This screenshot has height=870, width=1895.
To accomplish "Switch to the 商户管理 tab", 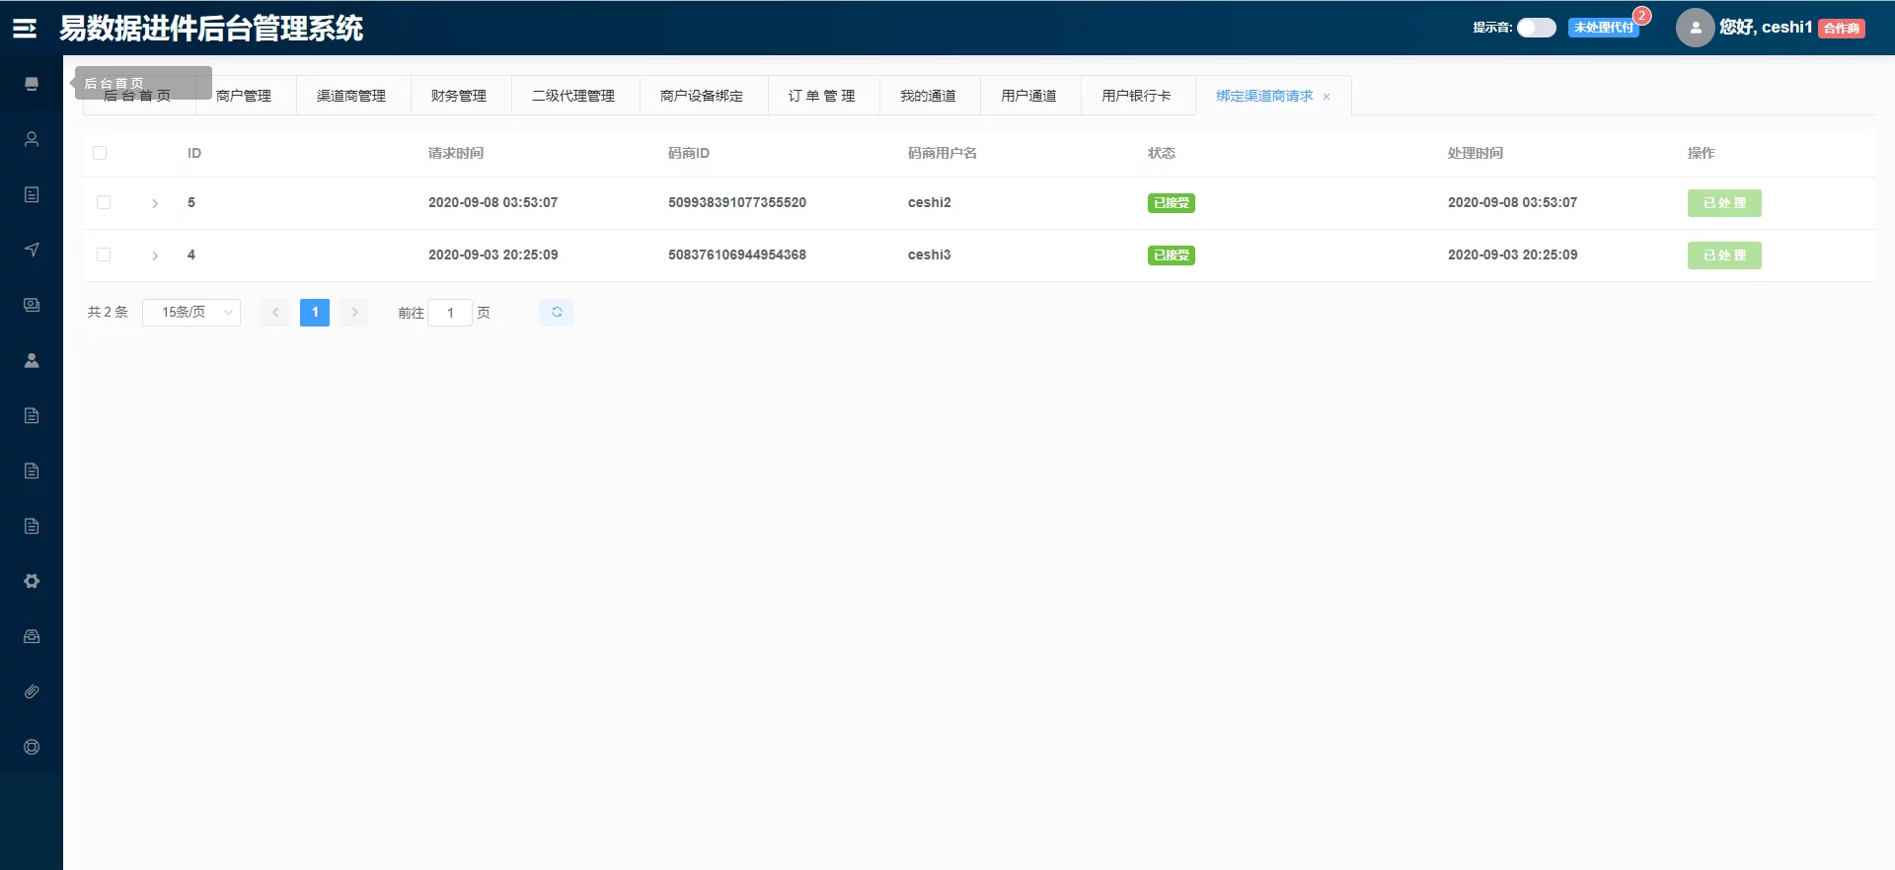I will coord(244,96).
